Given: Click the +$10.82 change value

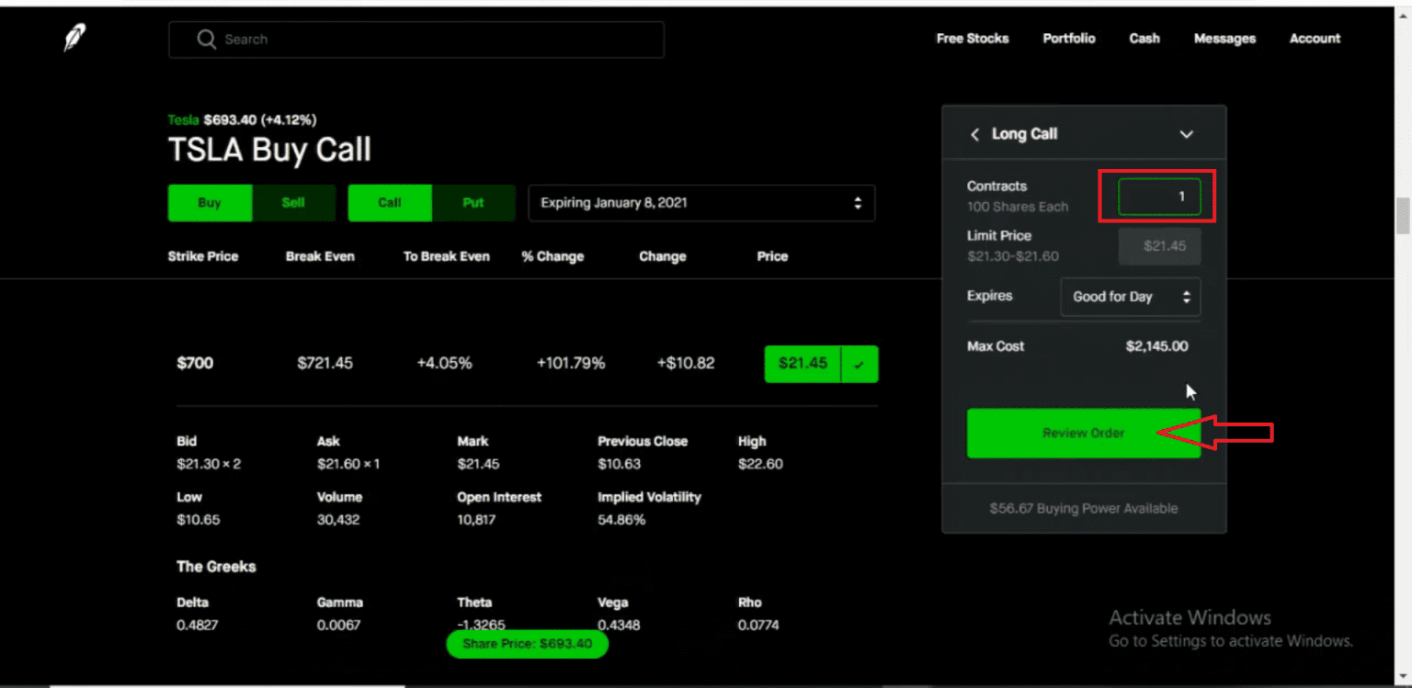Looking at the screenshot, I should click(686, 364).
